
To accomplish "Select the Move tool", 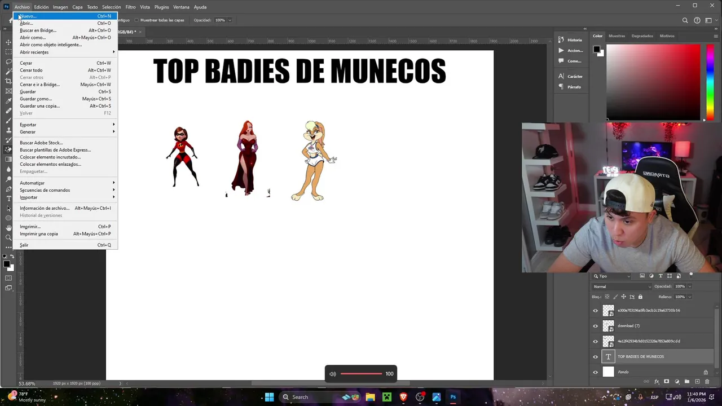I will (x=8, y=42).
